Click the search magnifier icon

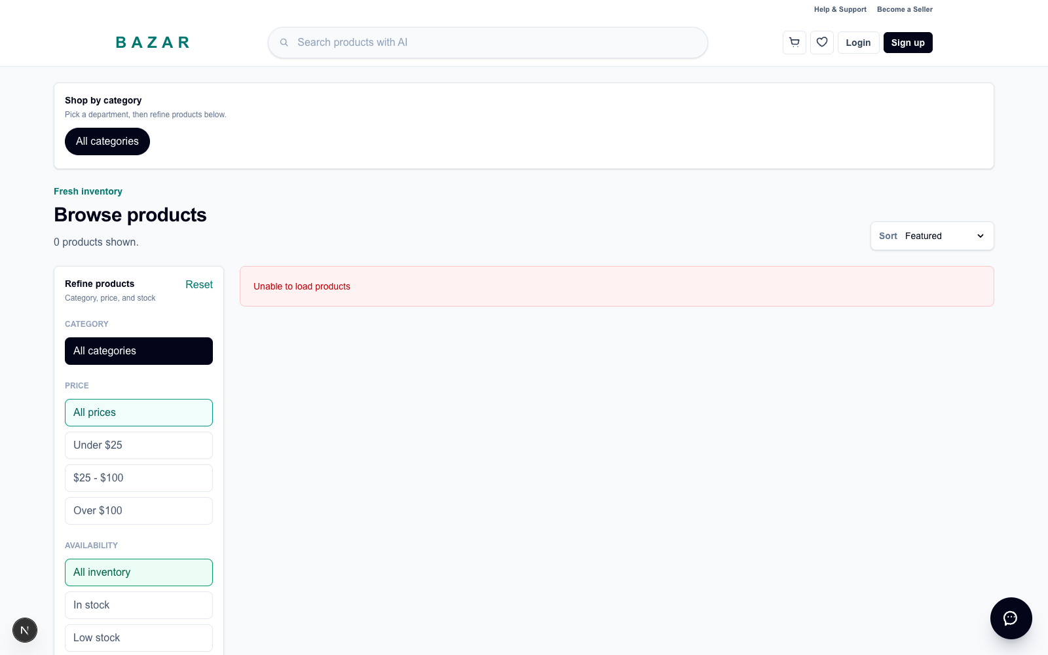pos(284,43)
